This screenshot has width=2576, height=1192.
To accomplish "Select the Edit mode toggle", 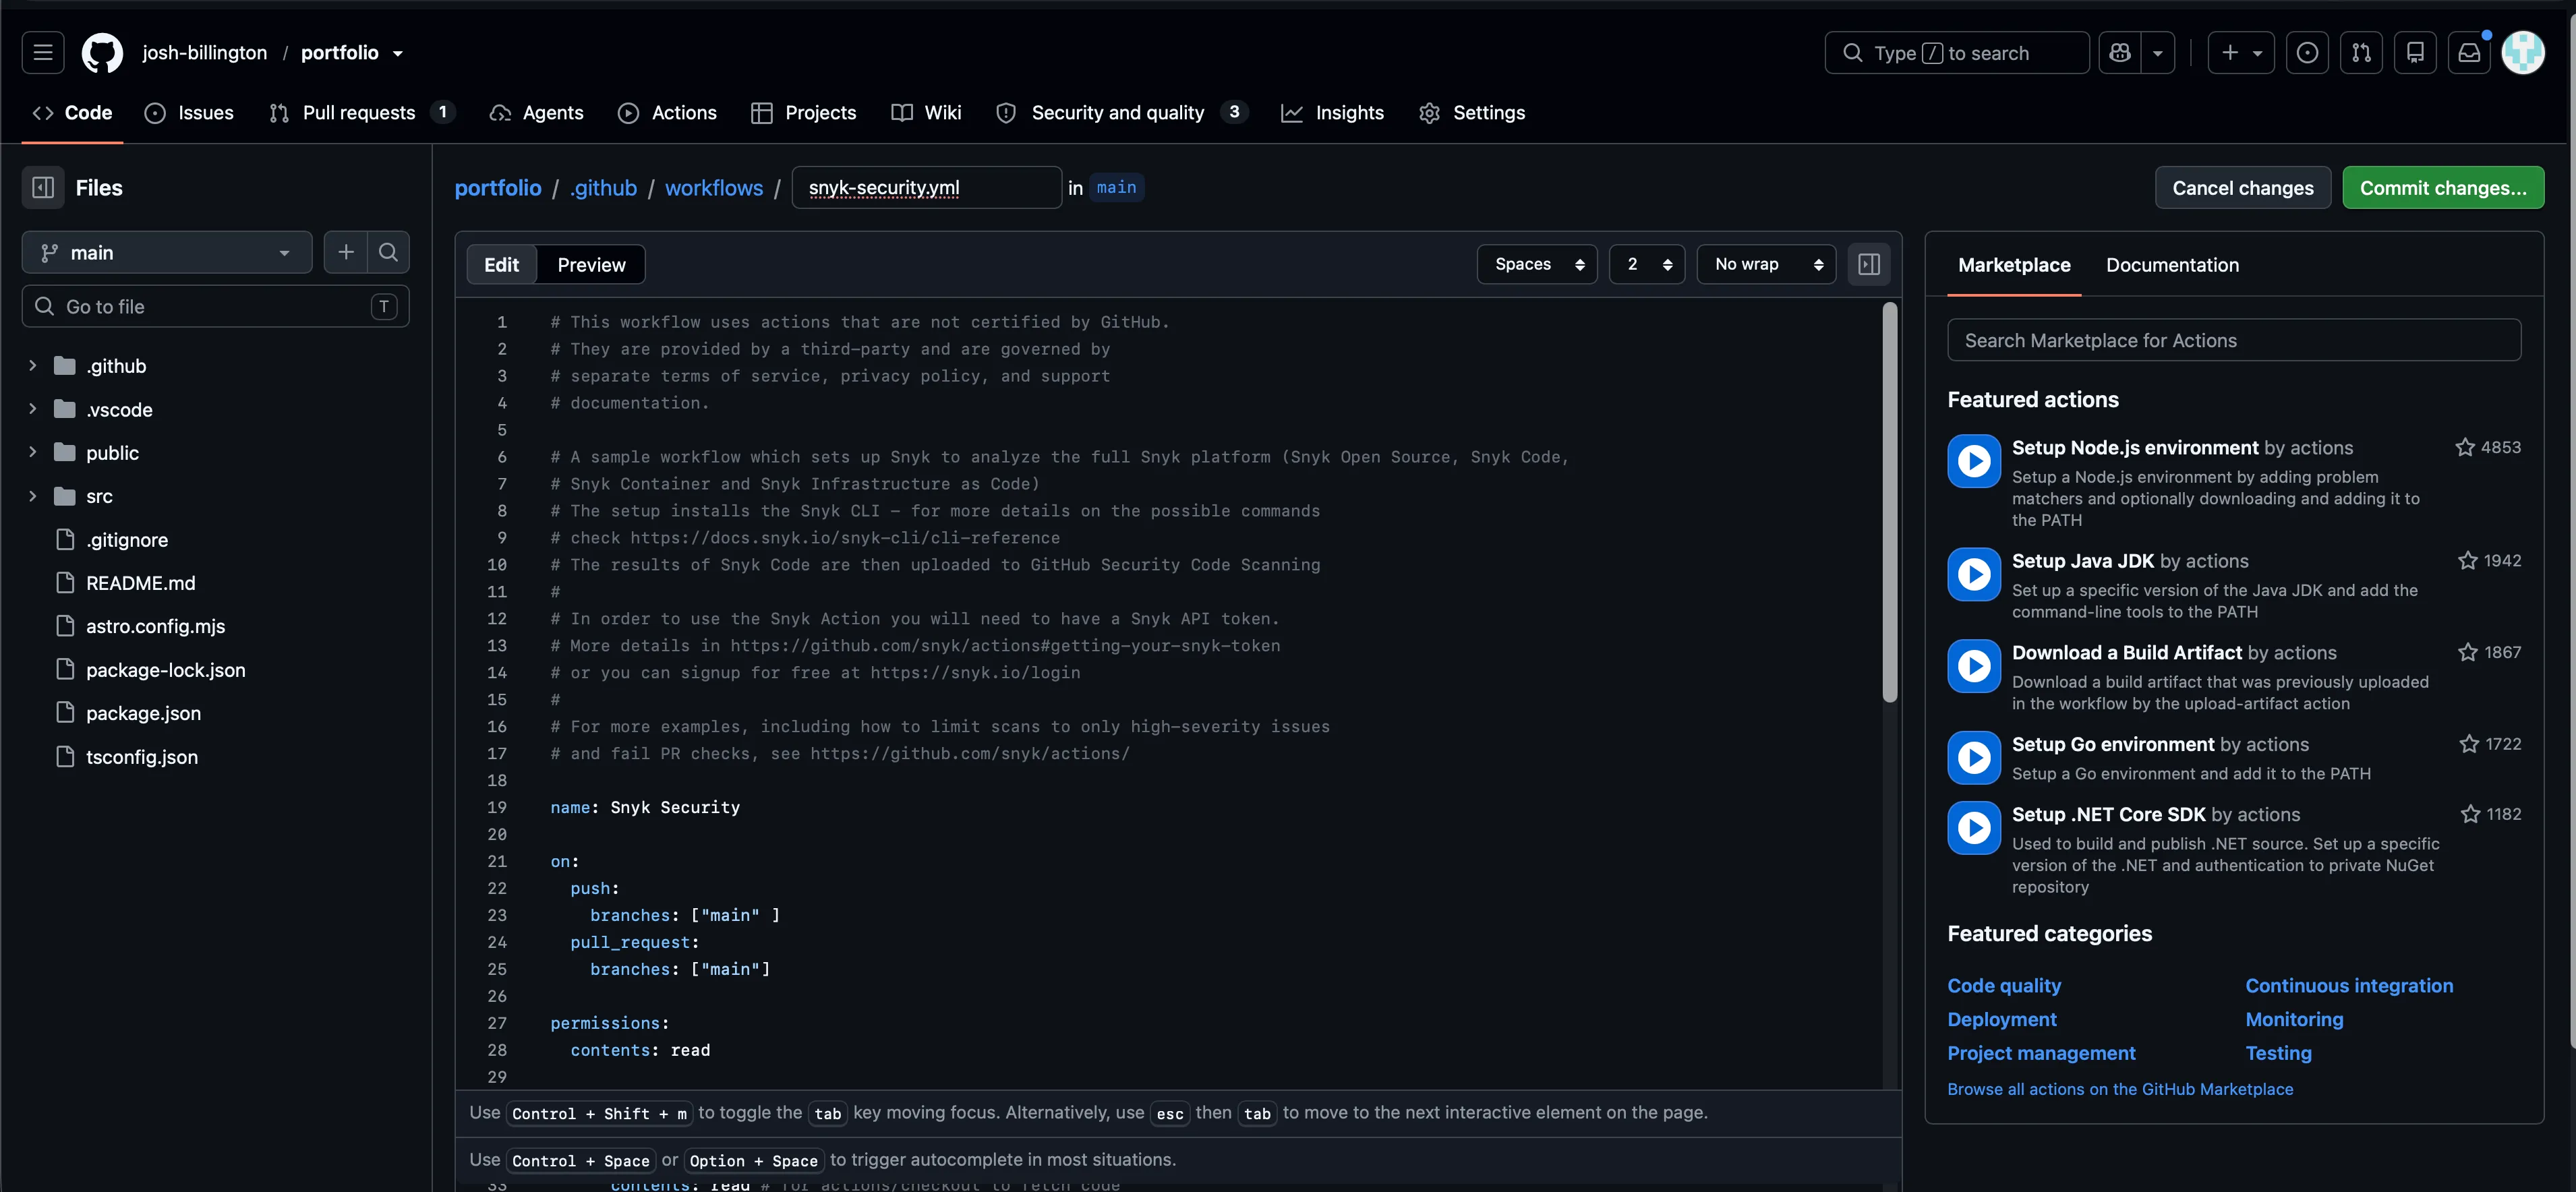I will click(x=502, y=265).
